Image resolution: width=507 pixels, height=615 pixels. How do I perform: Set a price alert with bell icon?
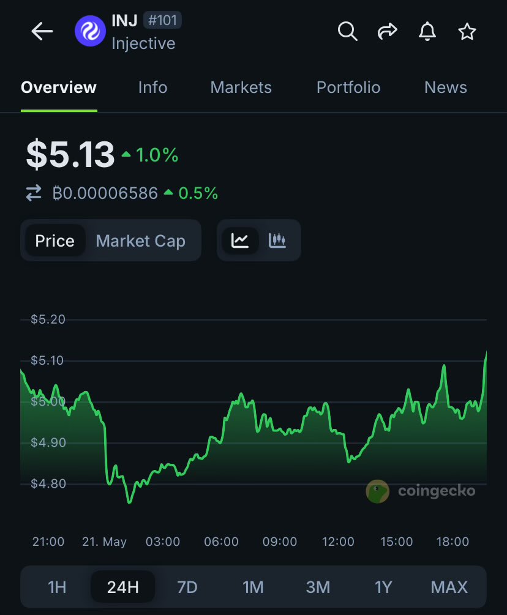[x=427, y=31]
